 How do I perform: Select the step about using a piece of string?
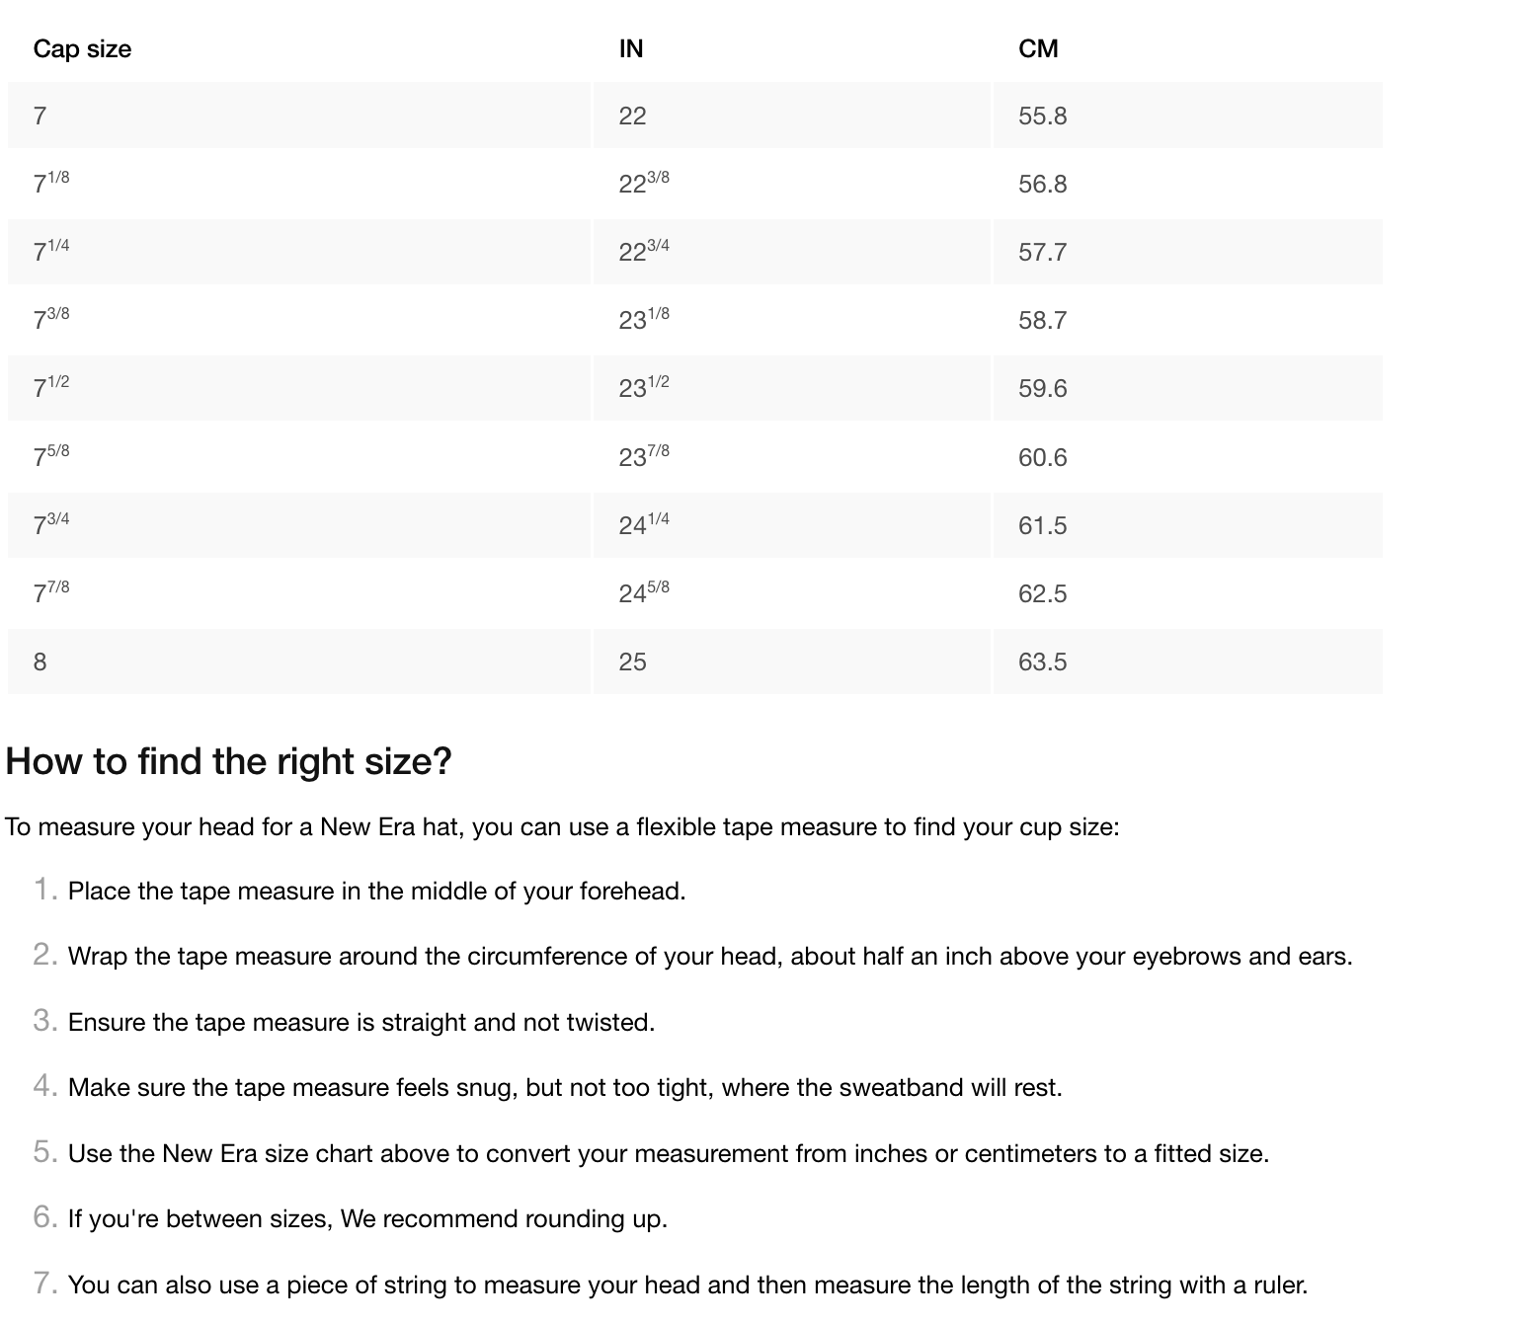point(687,1284)
